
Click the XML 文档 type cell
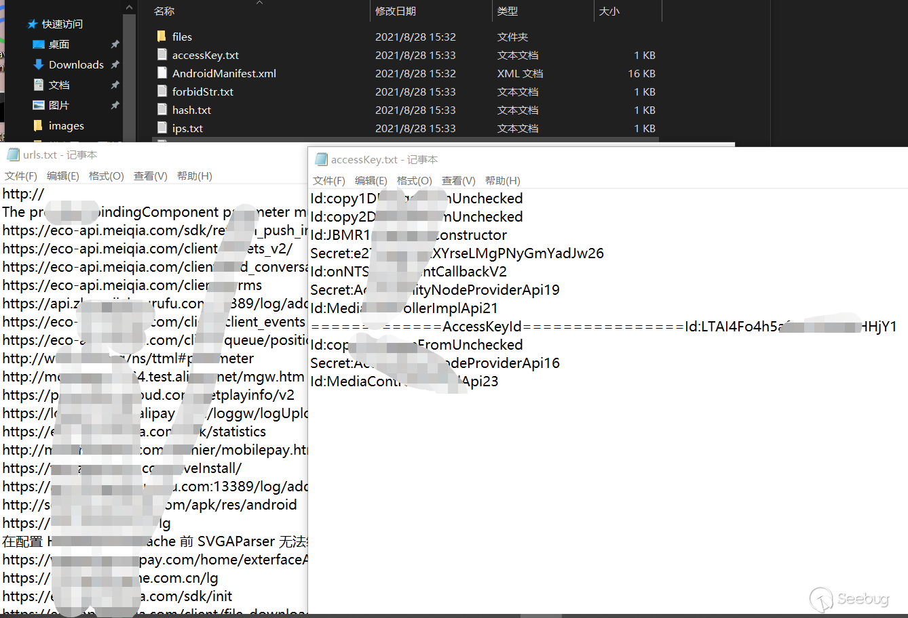(520, 73)
